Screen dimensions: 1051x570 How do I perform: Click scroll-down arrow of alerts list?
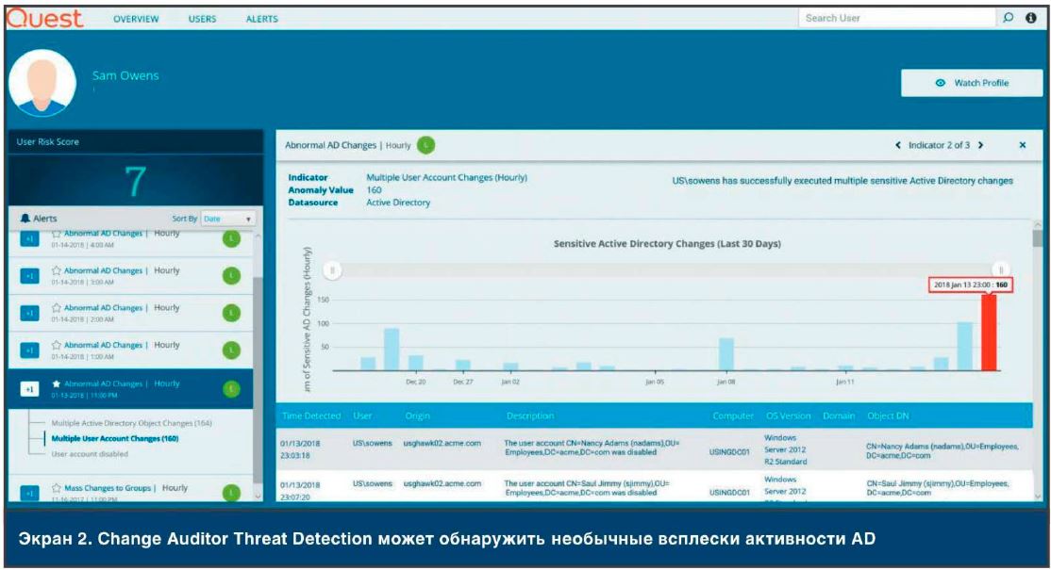click(x=259, y=497)
